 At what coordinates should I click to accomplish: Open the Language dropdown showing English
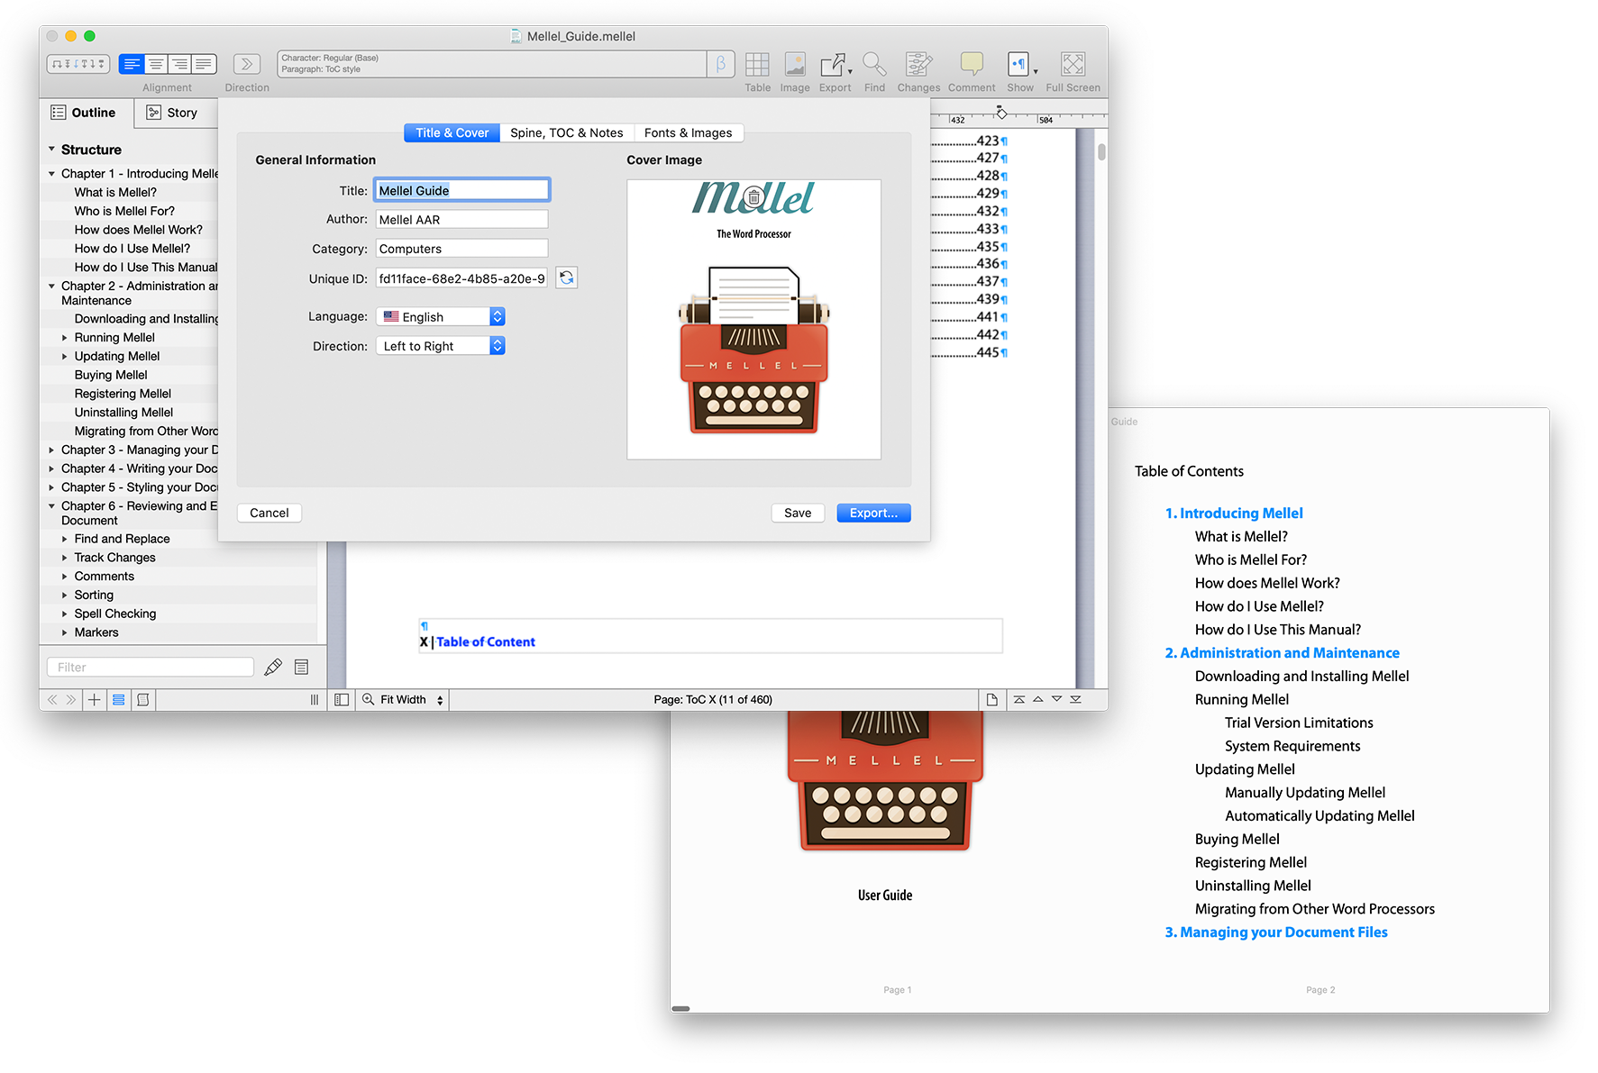pyautogui.click(x=440, y=317)
